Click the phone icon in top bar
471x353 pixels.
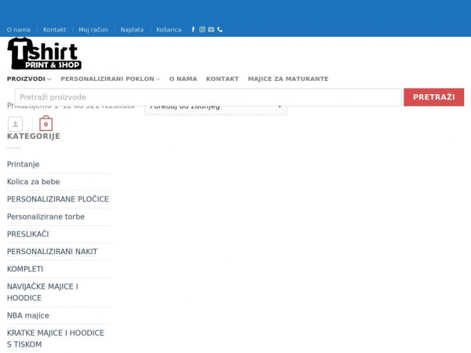tap(220, 30)
